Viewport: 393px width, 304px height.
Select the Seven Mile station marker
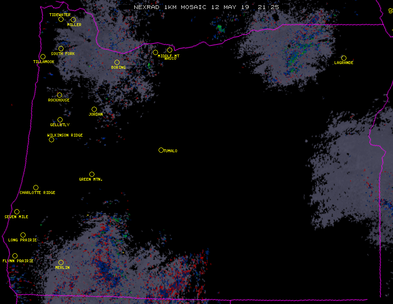point(17,212)
